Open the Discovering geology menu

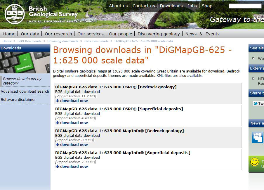pyautogui.click(x=159, y=34)
